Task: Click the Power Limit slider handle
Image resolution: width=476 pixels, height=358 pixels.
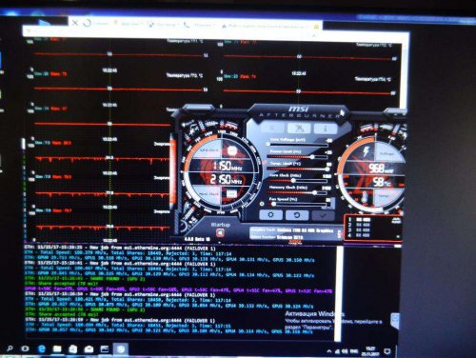Action: click(x=312, y=157)
